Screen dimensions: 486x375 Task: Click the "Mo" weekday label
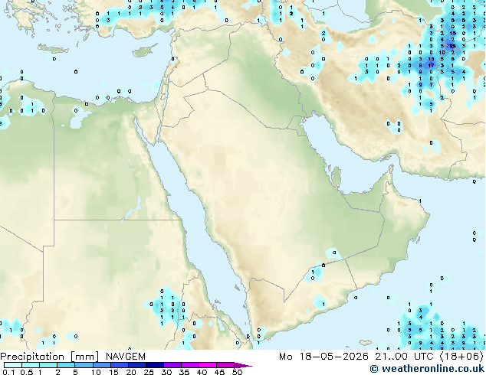pos(285,357)
